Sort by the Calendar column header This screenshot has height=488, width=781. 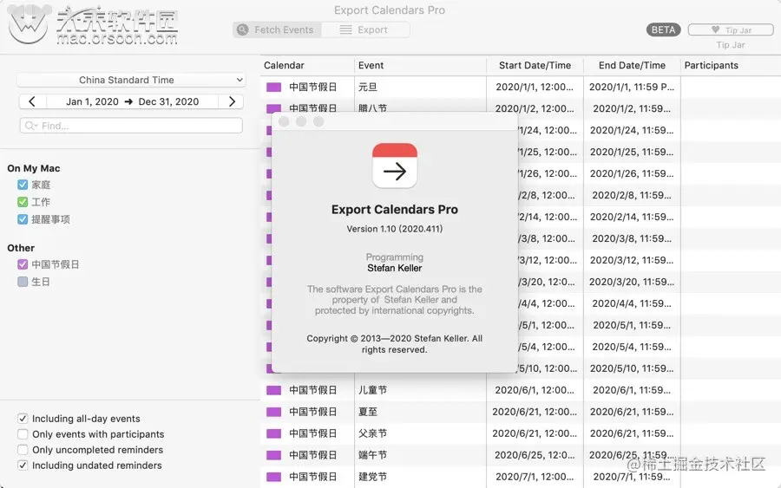(x=307, y=65)
